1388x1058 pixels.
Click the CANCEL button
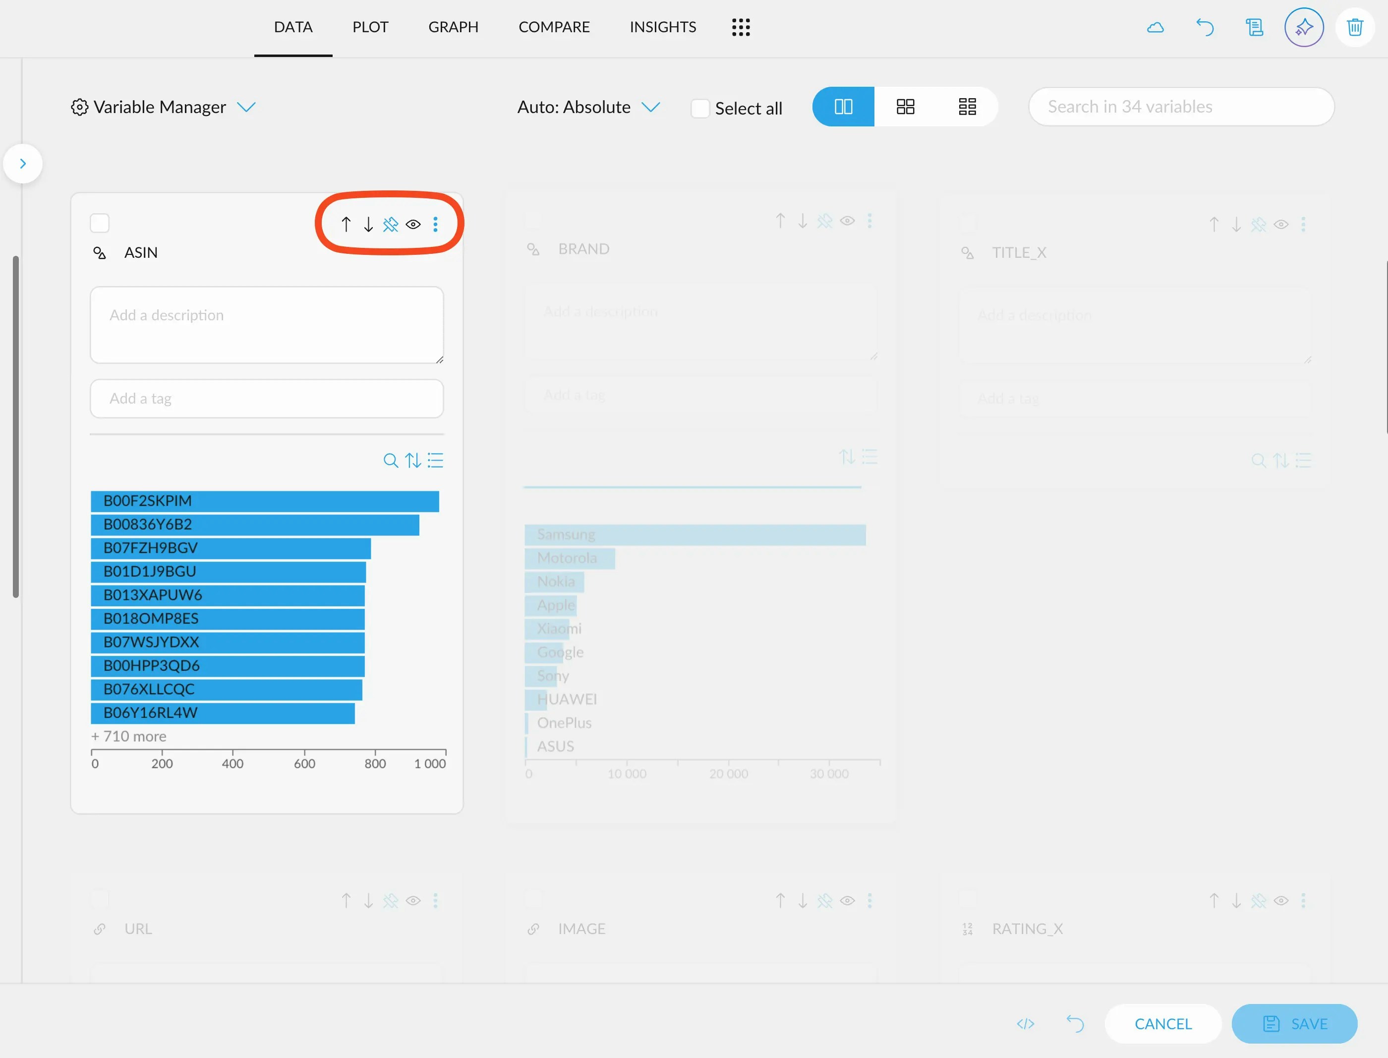tap(1162, 1023)
